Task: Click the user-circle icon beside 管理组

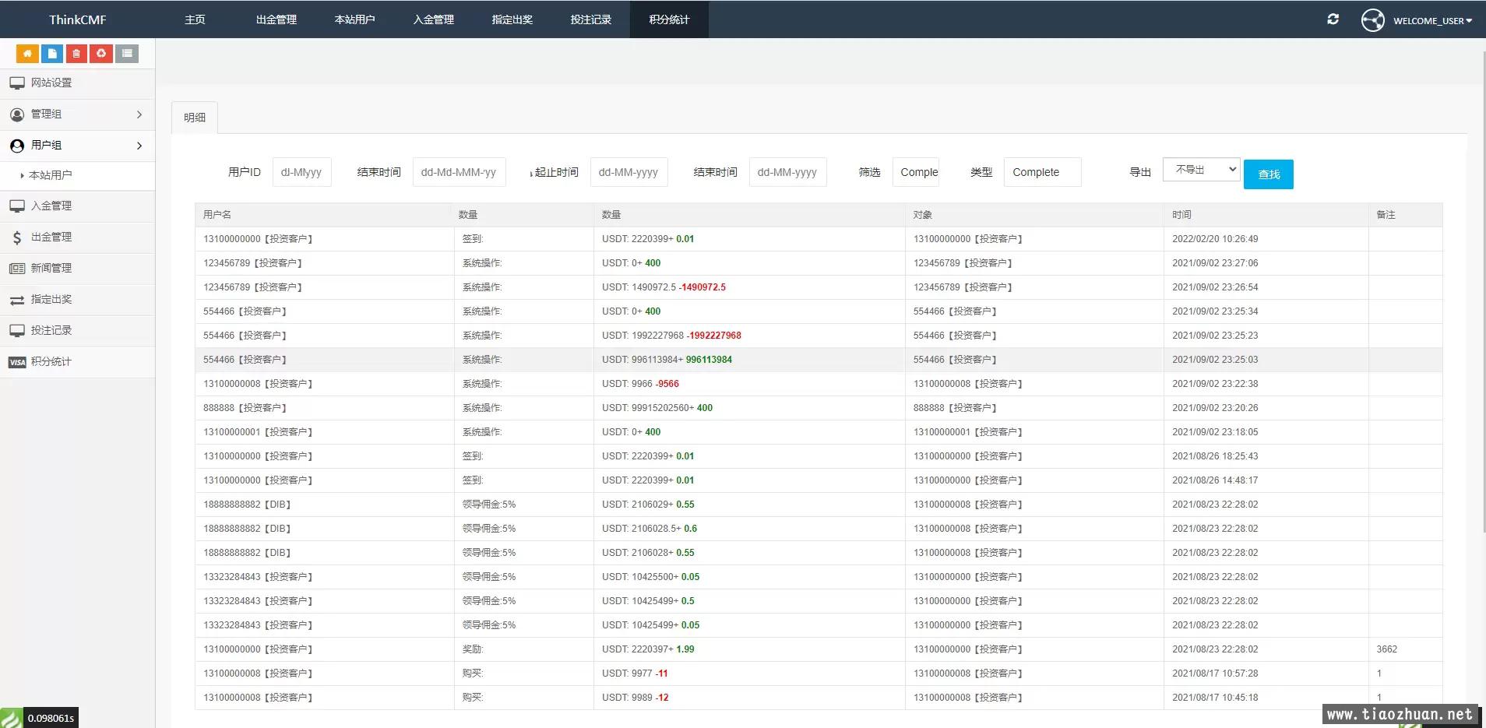Action: pos(17,114)
